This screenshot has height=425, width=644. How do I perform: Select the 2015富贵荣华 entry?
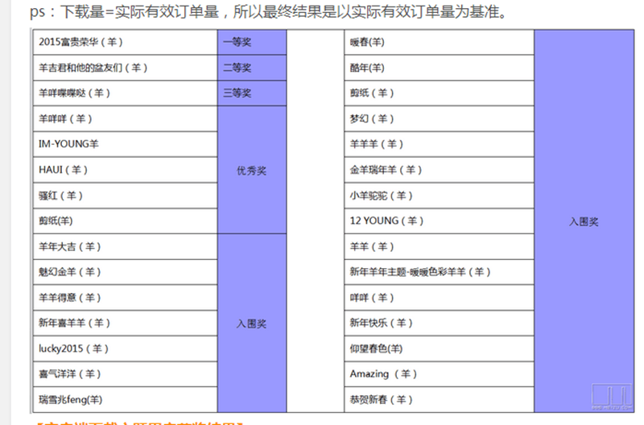[x=81, y=42]
